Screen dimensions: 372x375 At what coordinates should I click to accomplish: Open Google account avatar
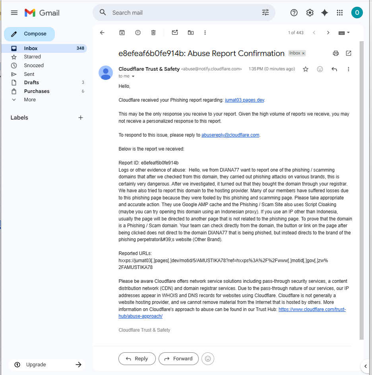click(357, 13)
